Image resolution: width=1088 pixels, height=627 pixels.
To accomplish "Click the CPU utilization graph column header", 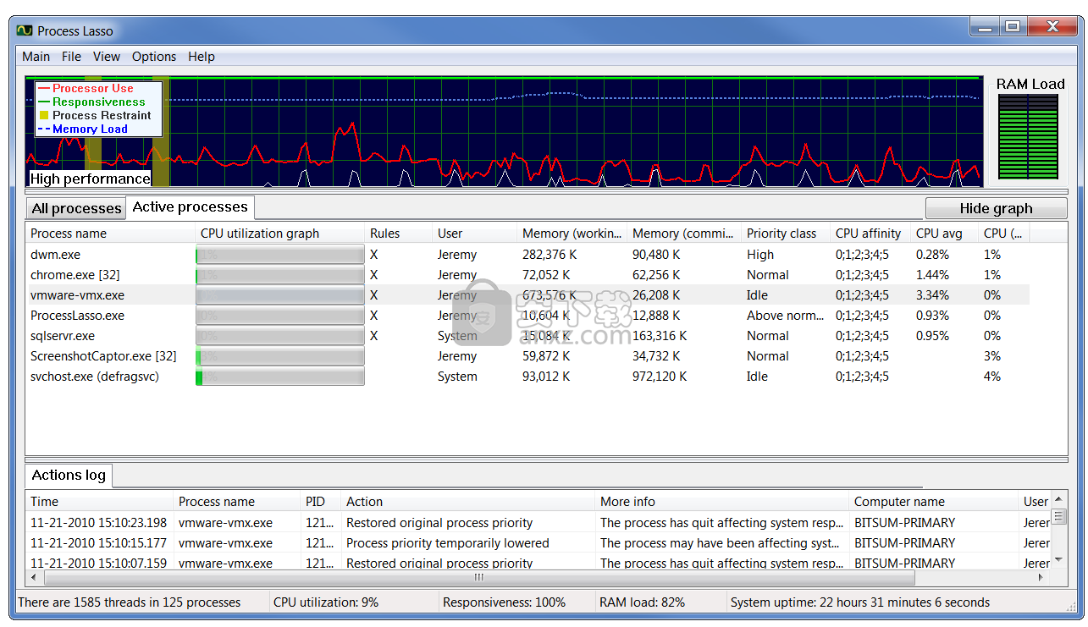I will tap(279, 234).
